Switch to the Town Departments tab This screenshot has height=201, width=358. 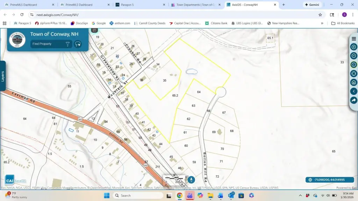click(195, 5)
